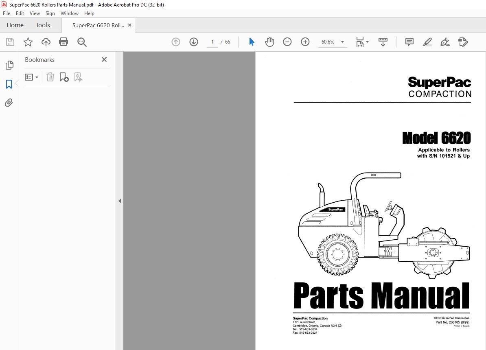This screenshot has height=350, width=486.
Task: Click the 'Parts Manual' title on page
Action: coord(381,295)
